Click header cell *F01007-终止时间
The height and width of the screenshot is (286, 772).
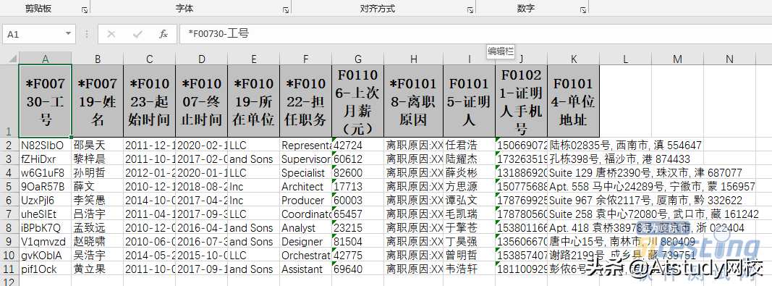coord(202,101)
